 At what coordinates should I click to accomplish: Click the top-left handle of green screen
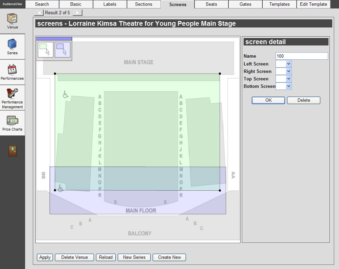click(x=55, y=74)
